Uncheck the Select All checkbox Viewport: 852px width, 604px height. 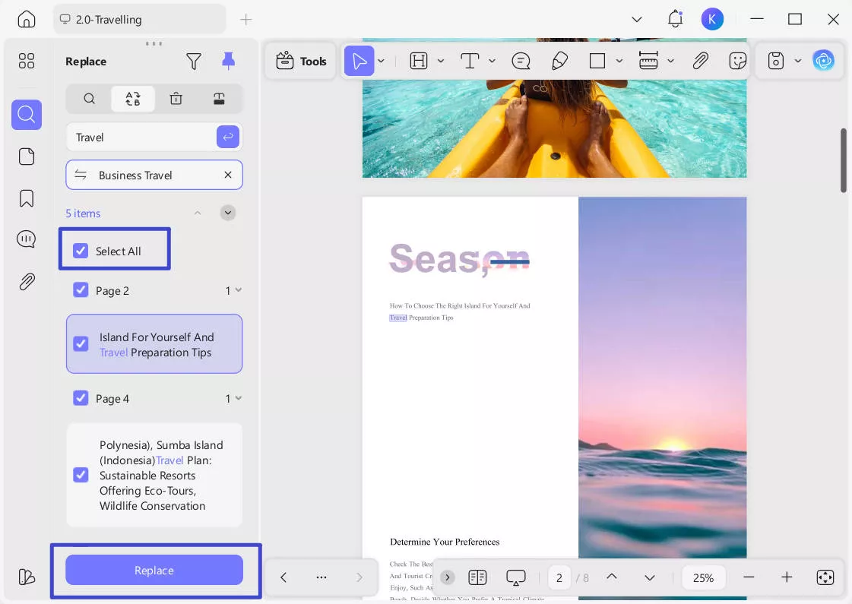pos(81,251)
